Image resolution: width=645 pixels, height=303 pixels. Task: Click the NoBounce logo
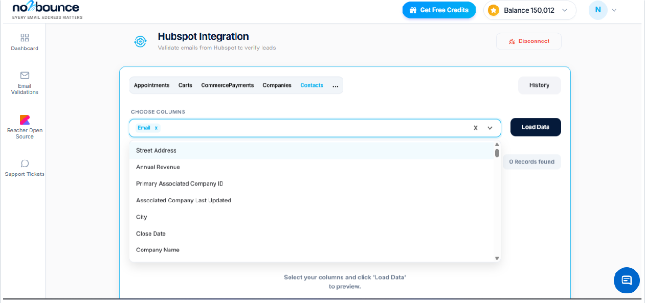pos(47,10)
